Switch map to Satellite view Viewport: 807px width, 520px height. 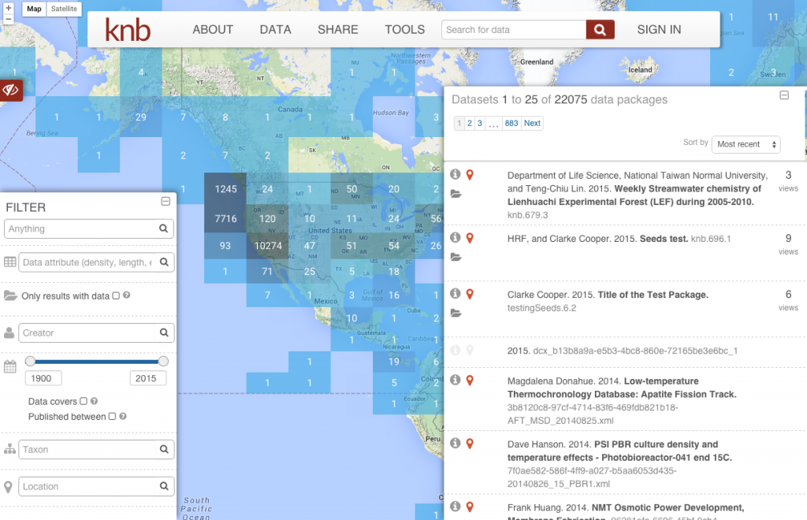point(64,9)
